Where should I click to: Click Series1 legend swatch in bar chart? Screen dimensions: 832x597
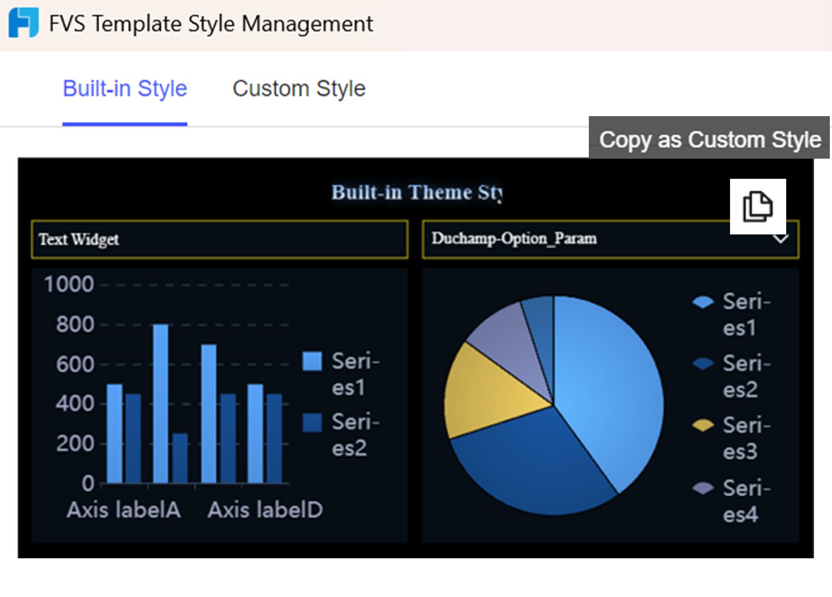click(x=312, y=361)
